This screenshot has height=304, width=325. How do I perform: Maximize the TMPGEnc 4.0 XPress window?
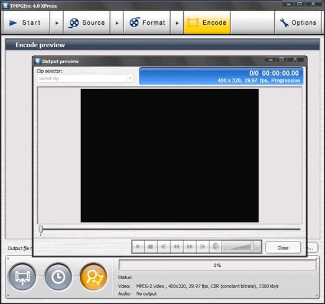click(300, 4)
